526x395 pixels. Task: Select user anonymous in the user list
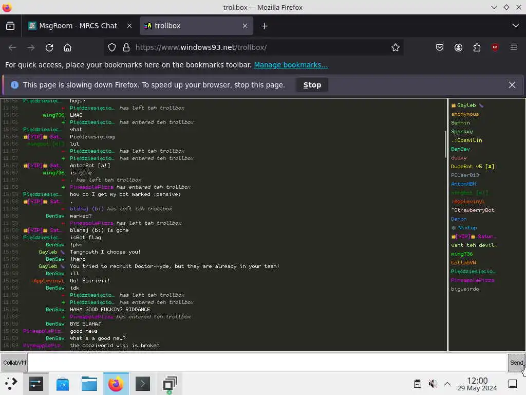click(465, 114)
